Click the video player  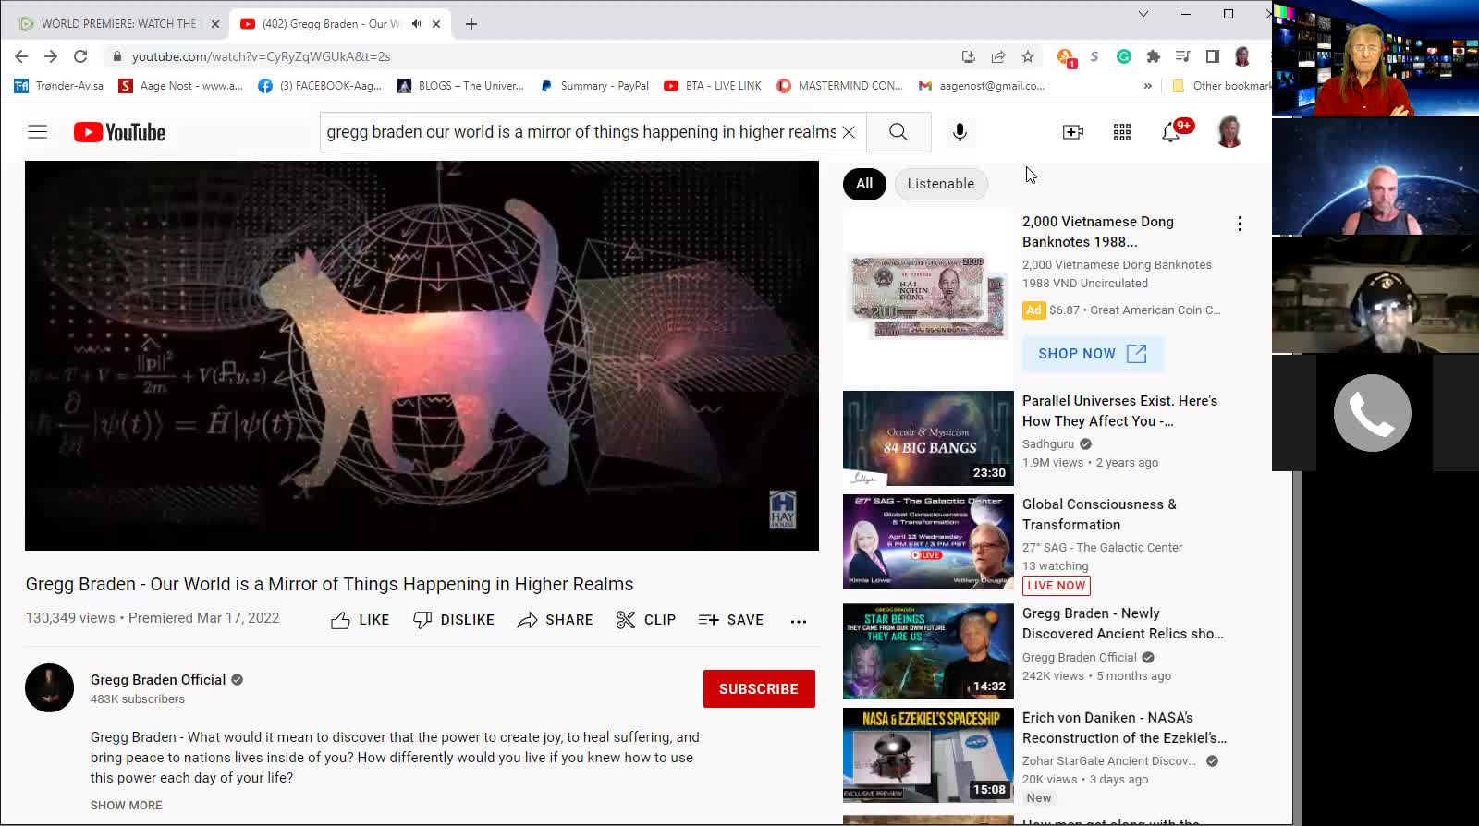[x=422, y=356]
